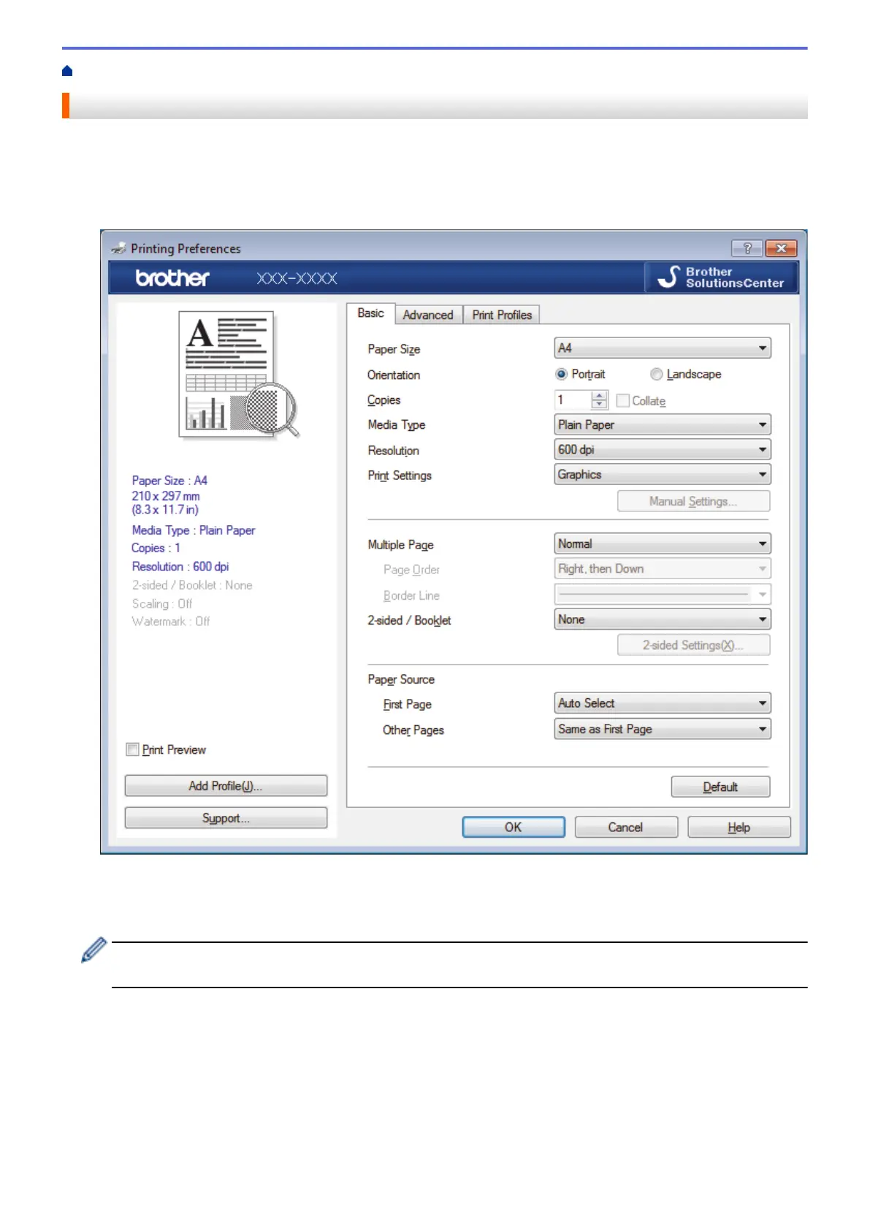The width and height of the screenshot is (870, 1230).
Task: Click the printer icon in title bar
Action: pos(118,248)
